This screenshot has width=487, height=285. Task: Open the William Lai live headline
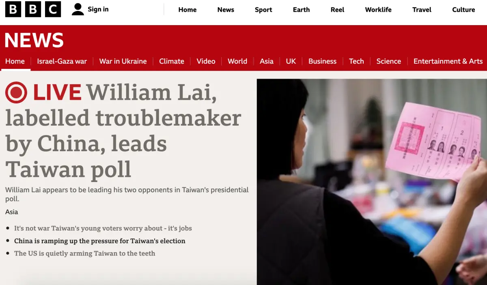click(123, 131)
